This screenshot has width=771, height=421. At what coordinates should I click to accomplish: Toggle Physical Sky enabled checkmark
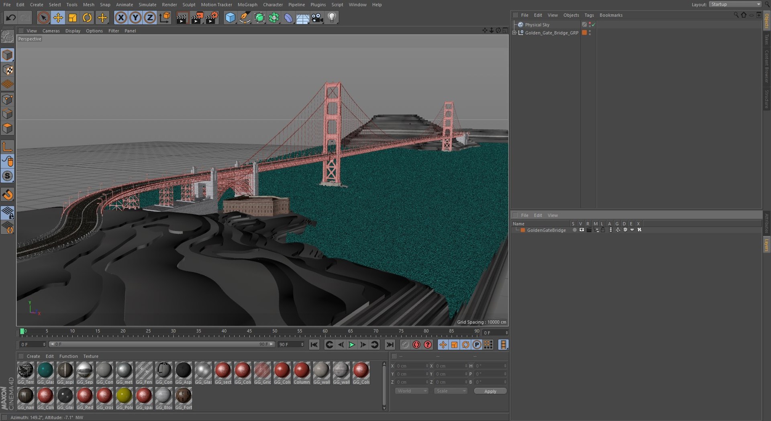594,25
